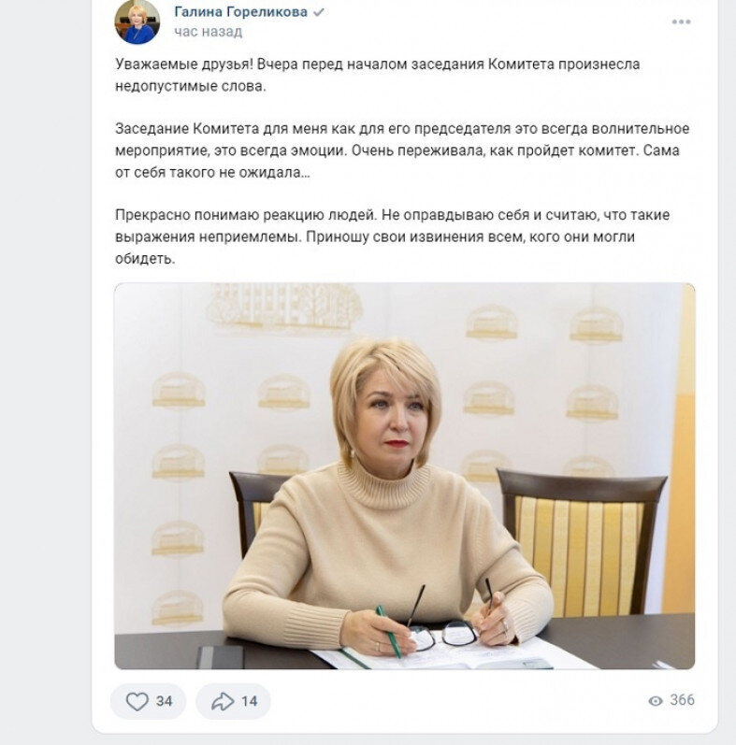Open the post via 'час назад' timestamp
The image size is (736, 745).
coord(209,32)
